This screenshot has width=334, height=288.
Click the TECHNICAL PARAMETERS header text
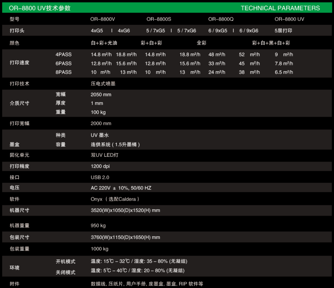280,8
